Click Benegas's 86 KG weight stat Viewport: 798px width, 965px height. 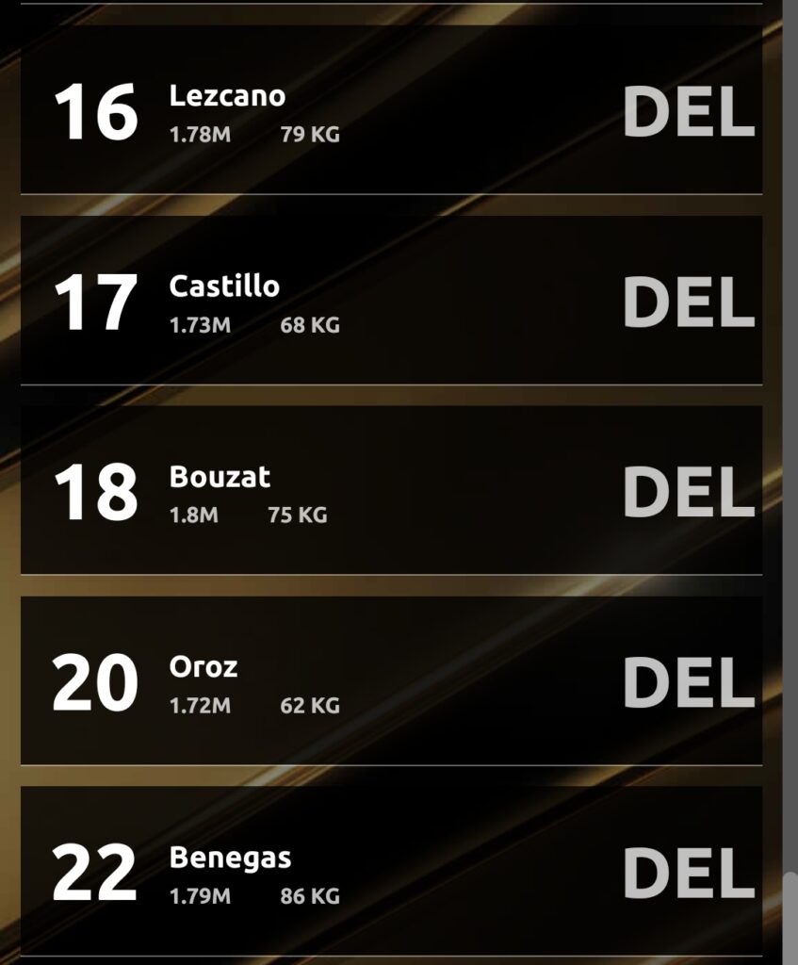pos(310,896)
